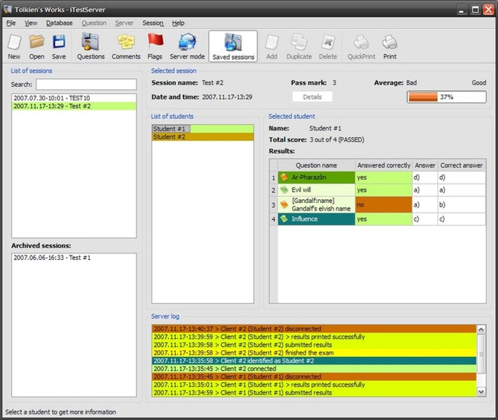The image size is (498, 420).
Task: Save the database using the Save icon
Action: [x=59, y=46]
